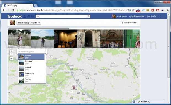Open Deniz Negiş profile button next to Harita

(23, 23)
